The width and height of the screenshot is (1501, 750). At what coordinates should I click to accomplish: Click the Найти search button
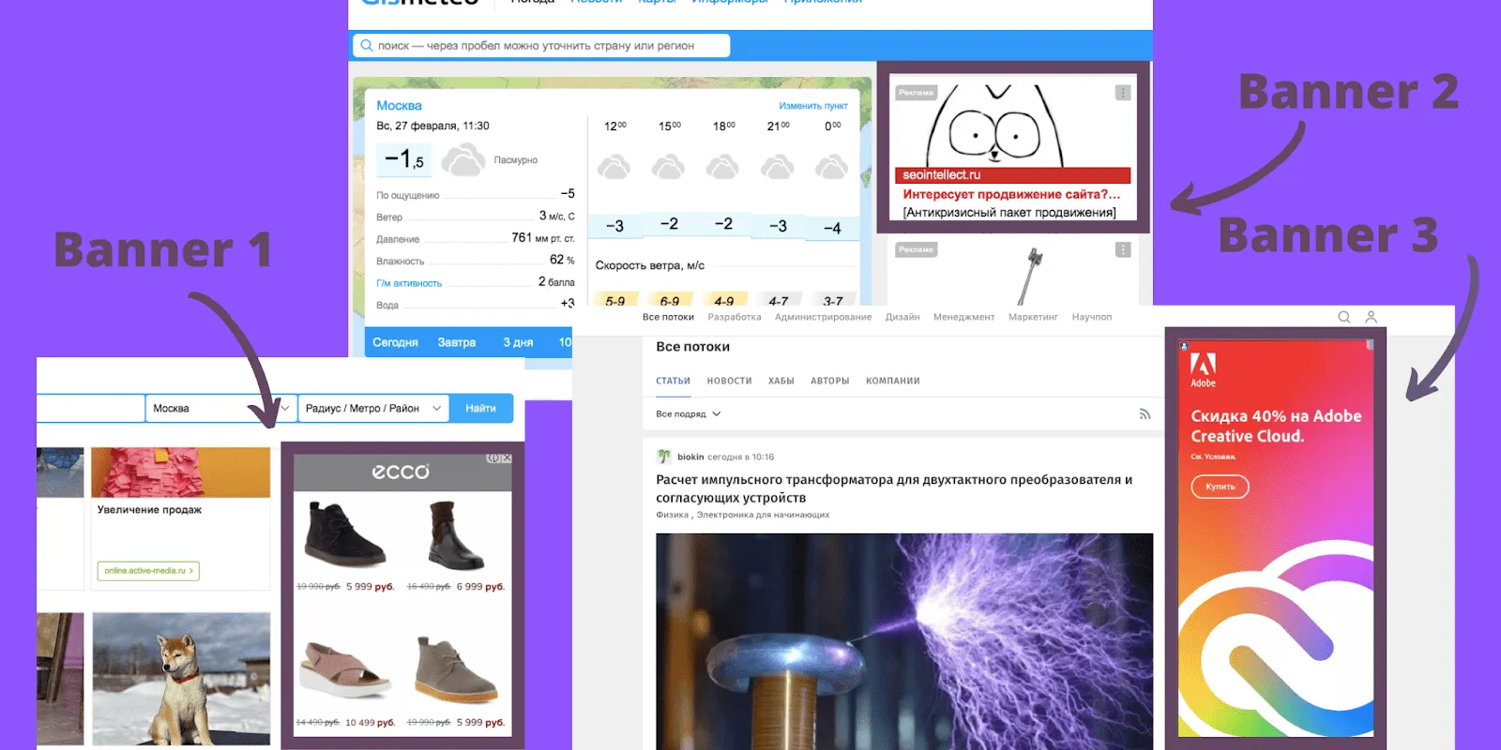[x=481, y=408]
